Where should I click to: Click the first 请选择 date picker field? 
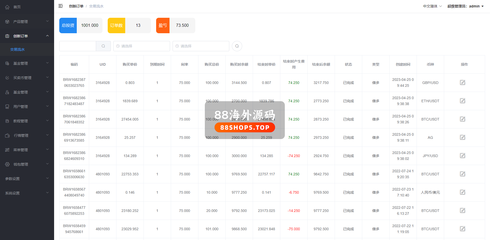click(x=141, y=46)
